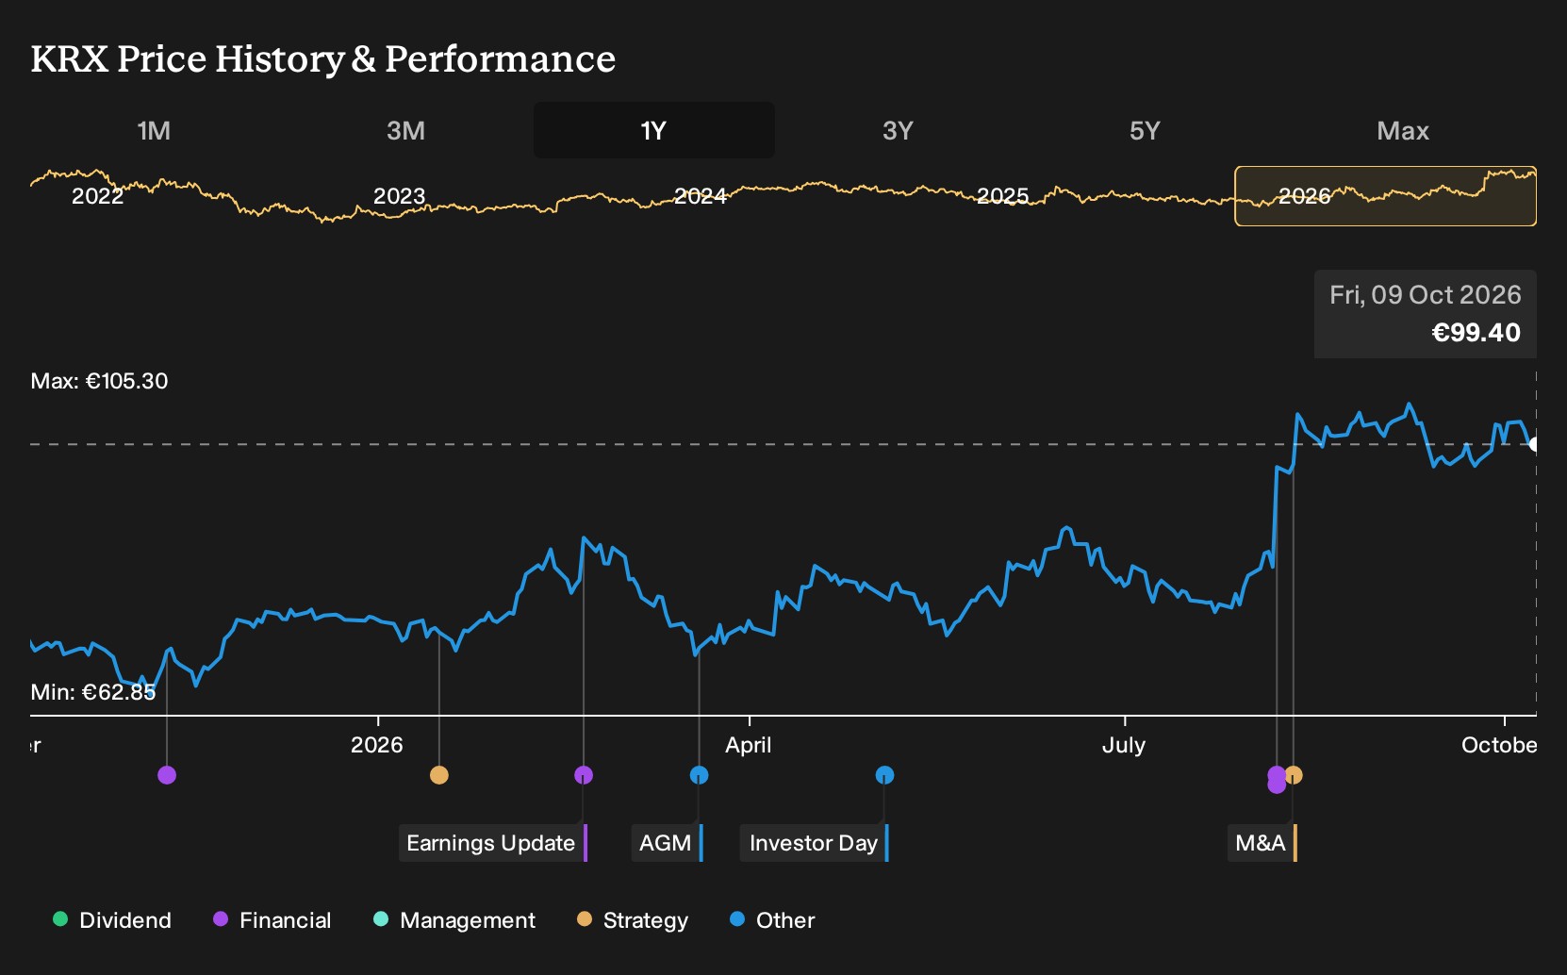Choose the 5Y time range
This screenshot has width=1567, height=975.
1145,130
